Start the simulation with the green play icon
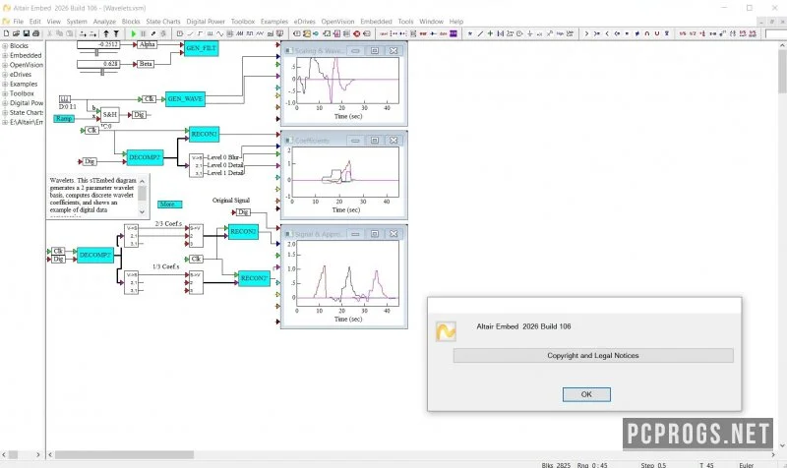 click(133, 33)
